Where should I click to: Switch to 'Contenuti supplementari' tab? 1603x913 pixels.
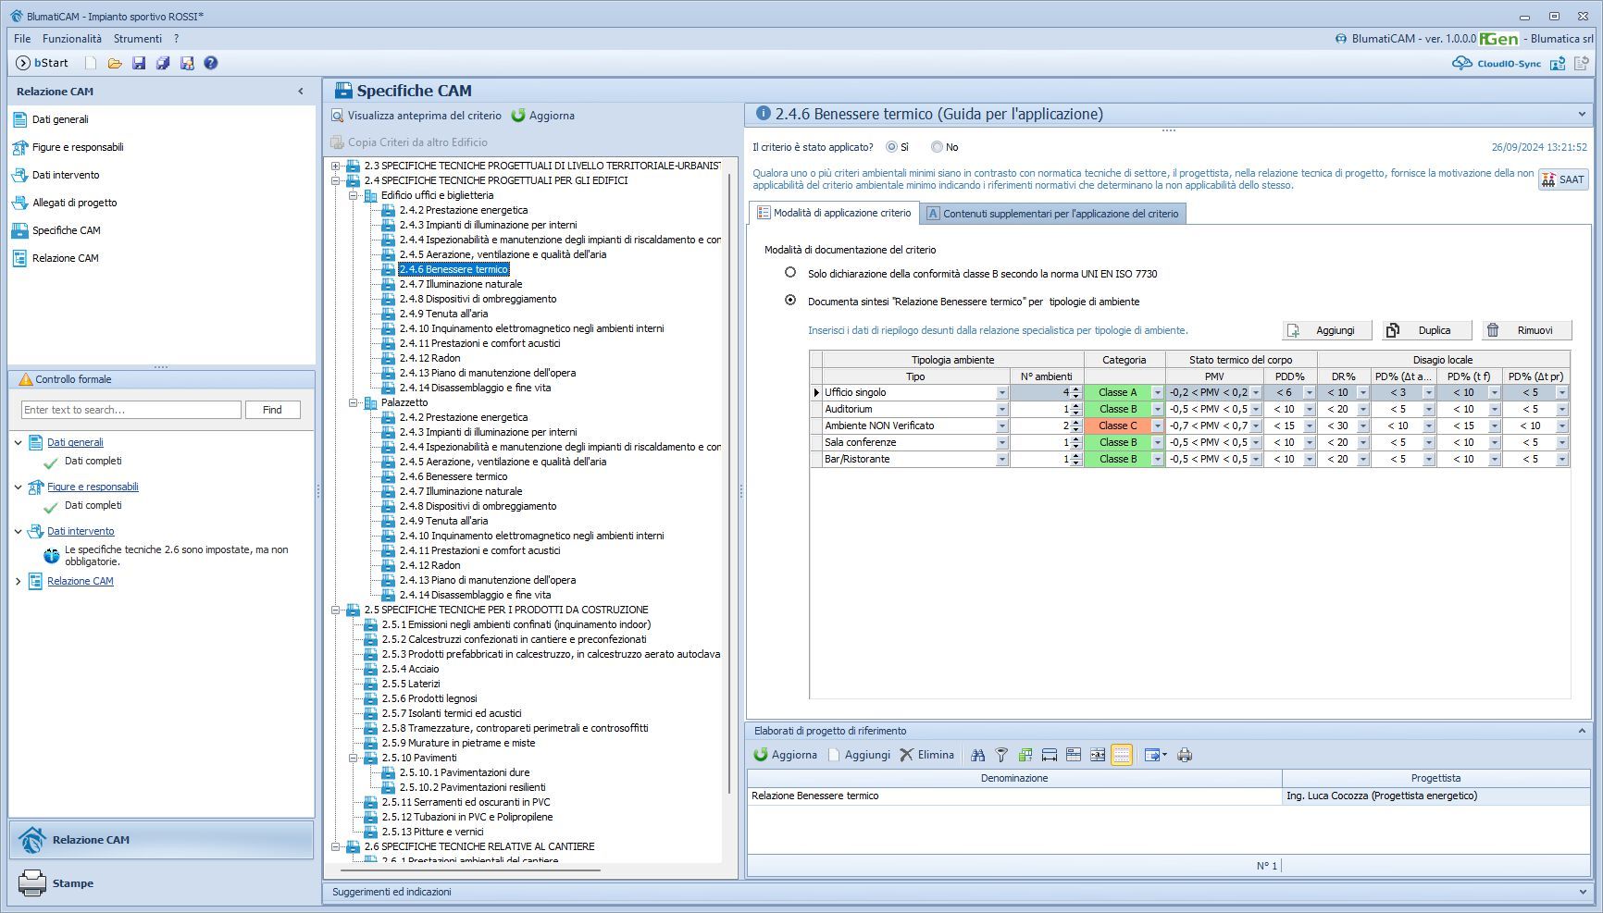point(1052,214)
